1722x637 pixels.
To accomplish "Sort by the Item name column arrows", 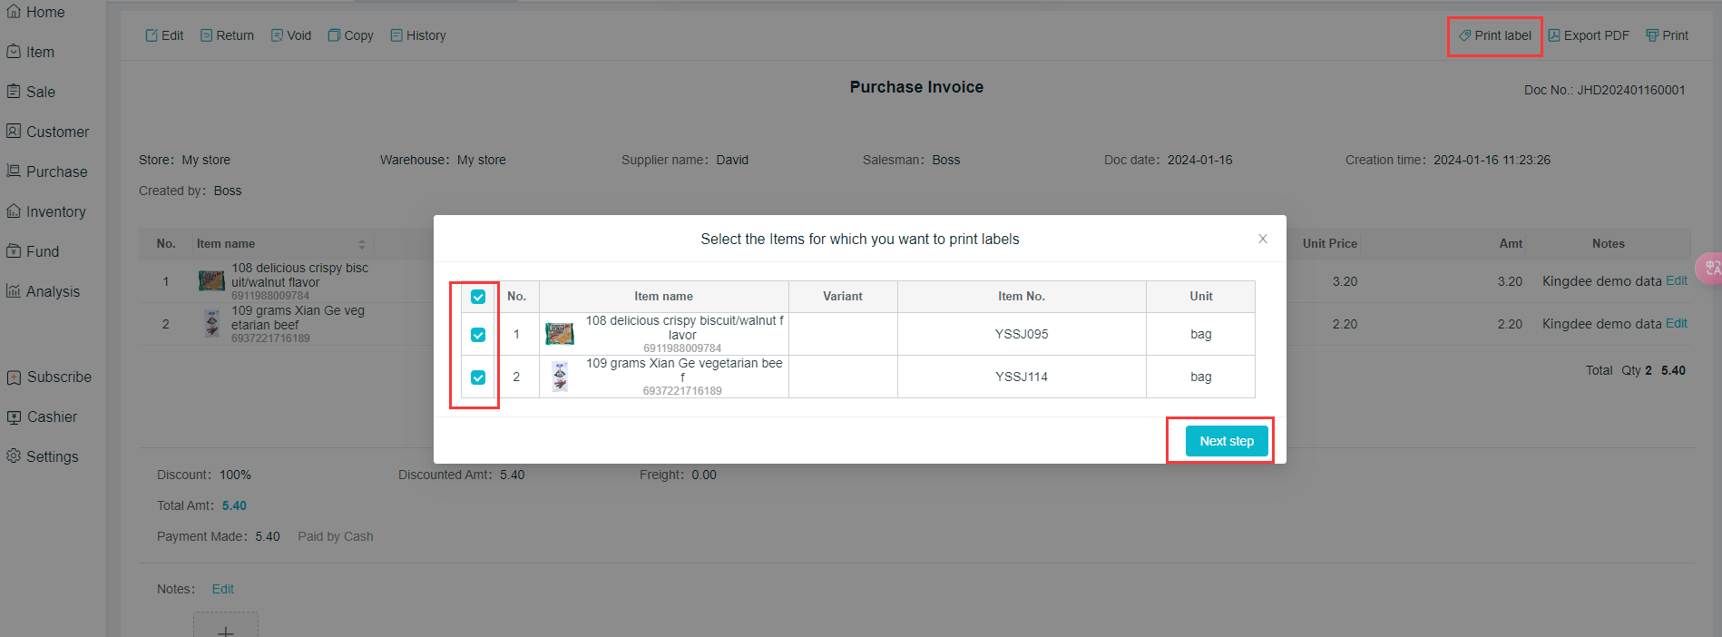I will tap(361, 244).
